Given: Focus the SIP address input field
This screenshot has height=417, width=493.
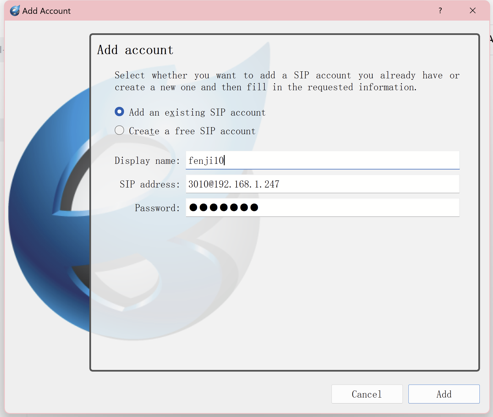Looking at the screenshot, I should (x=322, y=184).
